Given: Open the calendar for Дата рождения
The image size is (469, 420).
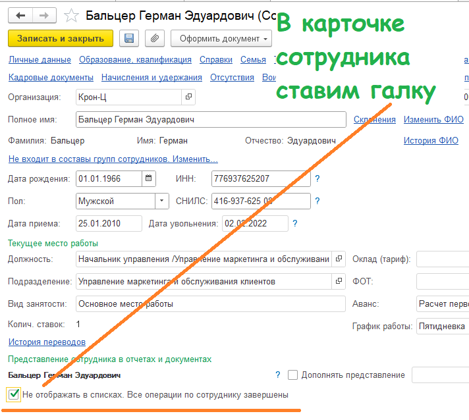Looking at the screenshot, I should pyautogui.click(x=149, y=178).
